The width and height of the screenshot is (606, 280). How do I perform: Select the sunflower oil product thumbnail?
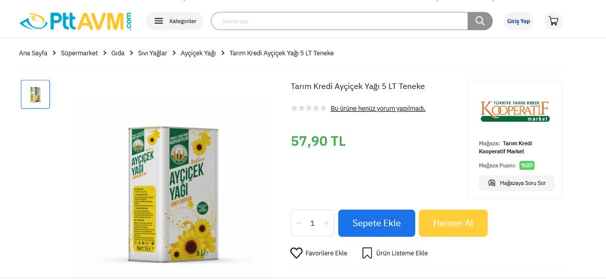[35, 94]
